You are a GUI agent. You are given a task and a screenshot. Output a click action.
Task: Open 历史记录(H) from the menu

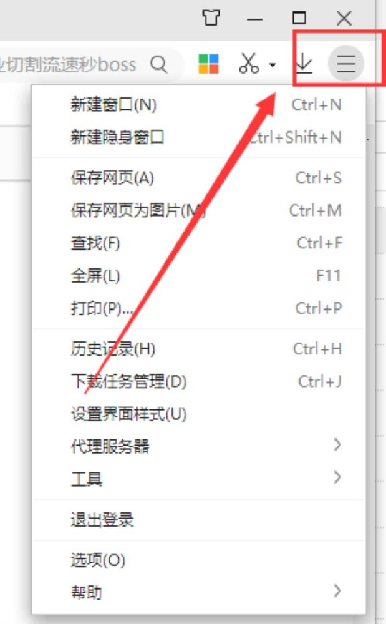(199, 349)
